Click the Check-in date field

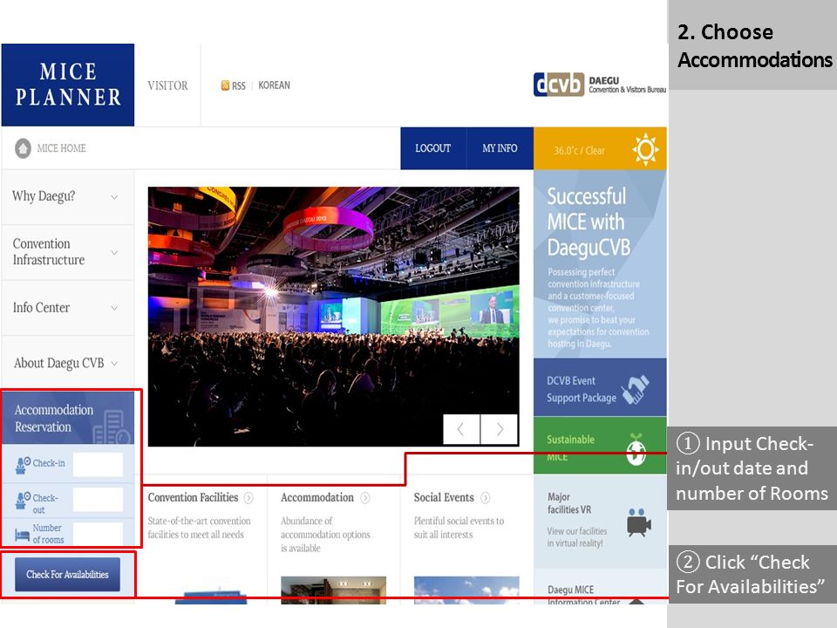pyautogui.click(x=98, y=465)
